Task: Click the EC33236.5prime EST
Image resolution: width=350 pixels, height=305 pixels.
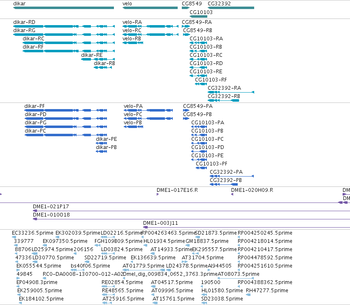Action: [14, 237]
